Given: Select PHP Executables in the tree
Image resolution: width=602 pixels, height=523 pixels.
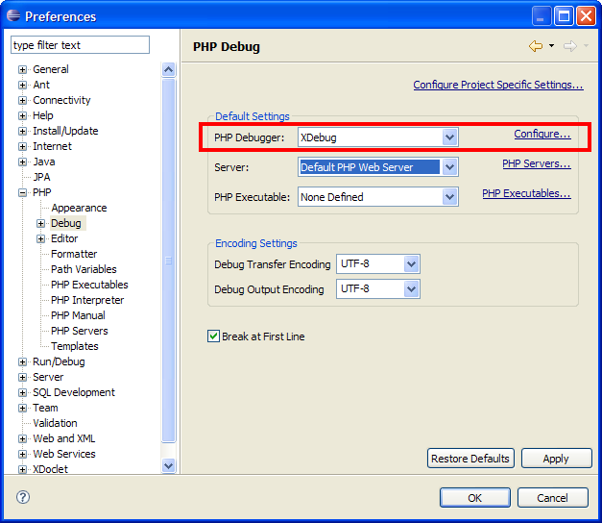Looking at the screenshot, I should (89, 285).
